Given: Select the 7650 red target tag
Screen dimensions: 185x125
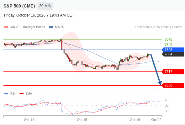Looking at the screenshot, I should click(173, 85).
